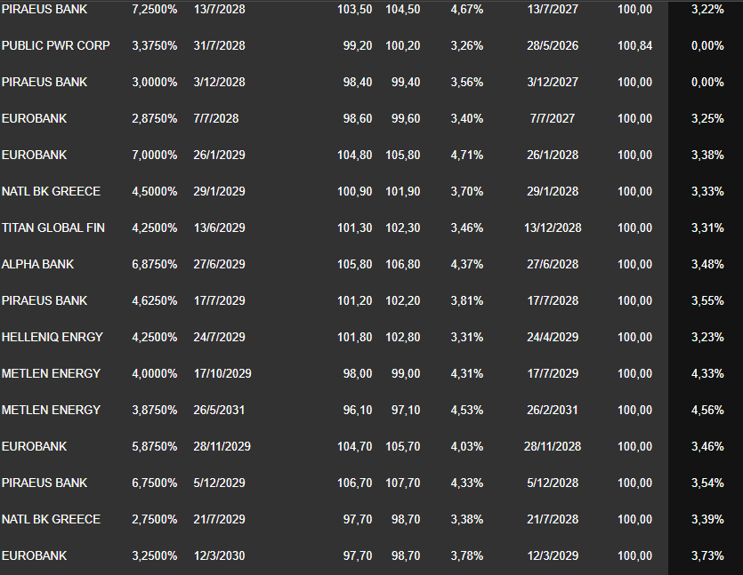Select coupon 7,2500% of Piraeus Bank
Screen dimensions: 743x575
pos(155,9)
